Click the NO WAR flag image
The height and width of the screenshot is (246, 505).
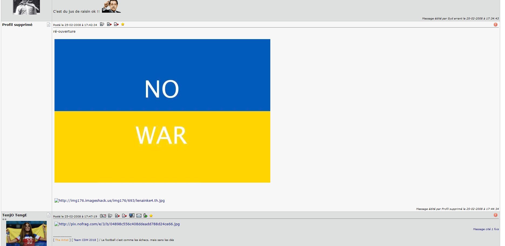click(162, 111)
